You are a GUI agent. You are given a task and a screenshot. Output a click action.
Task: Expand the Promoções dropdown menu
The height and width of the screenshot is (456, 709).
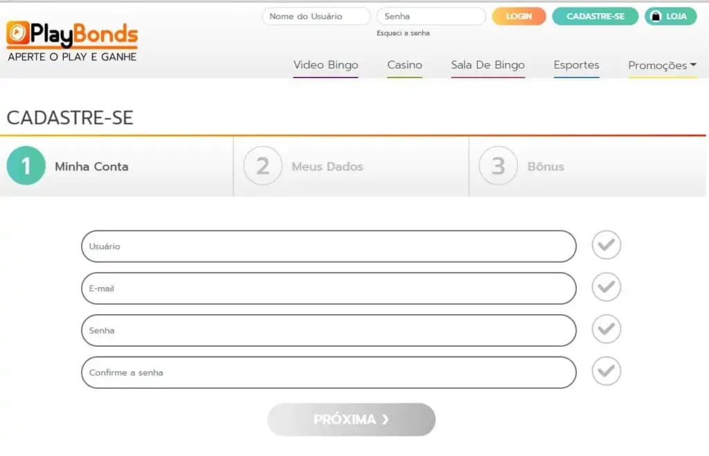point(662,66)
